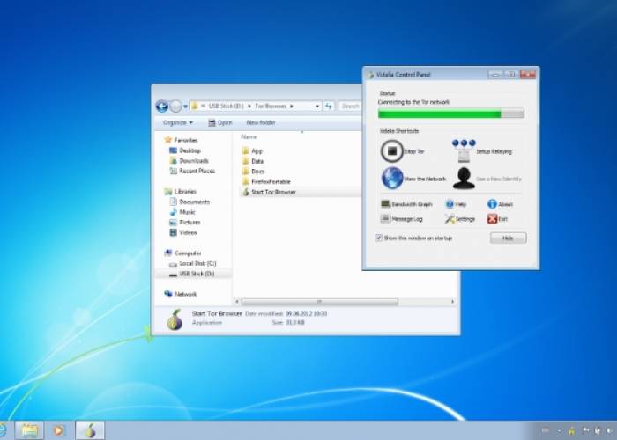
Task: Click New folder in Explorer toolbar
Action: 261,122
